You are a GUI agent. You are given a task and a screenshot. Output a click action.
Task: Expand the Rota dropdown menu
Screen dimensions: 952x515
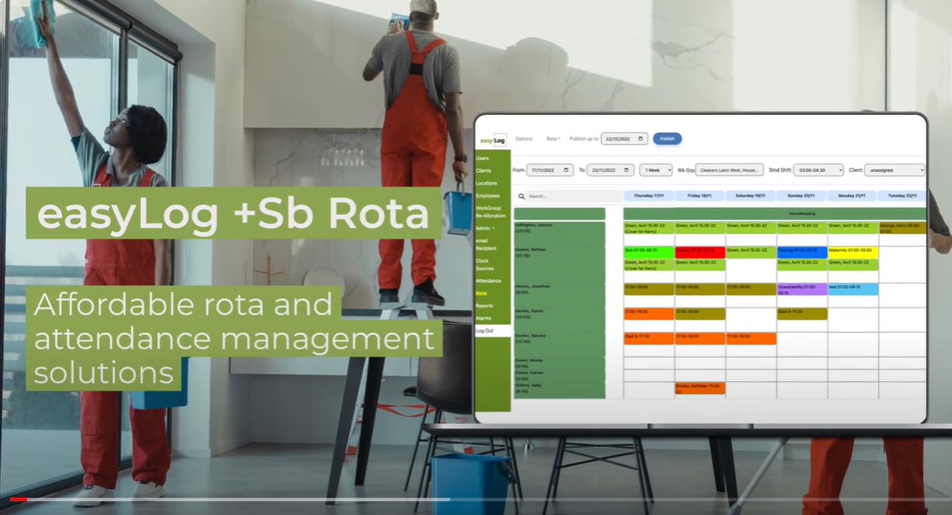[x=553, y=139]
